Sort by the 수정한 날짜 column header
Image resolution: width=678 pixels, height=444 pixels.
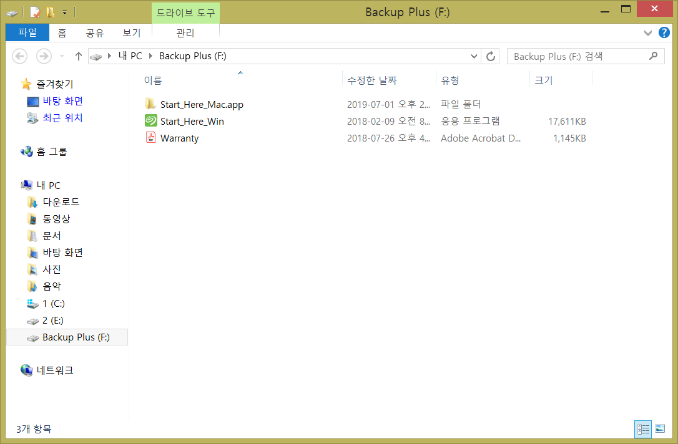coord(372,80)
